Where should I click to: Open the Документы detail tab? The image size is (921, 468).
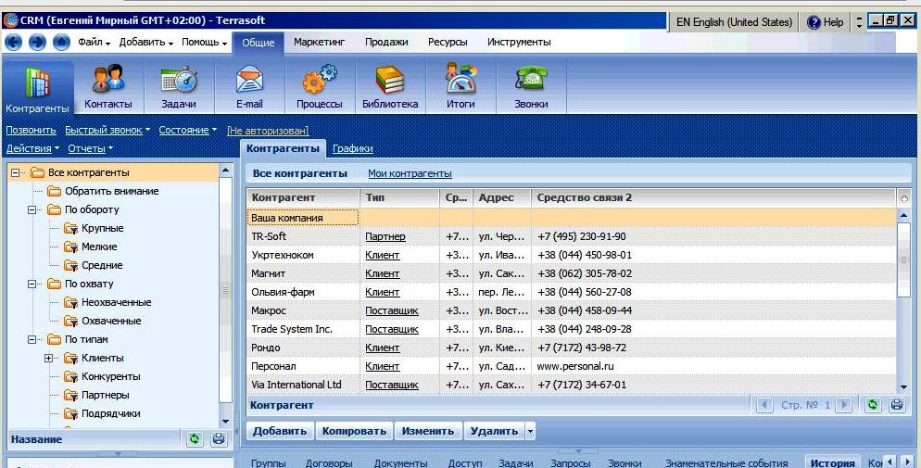(x=400, y=462)
